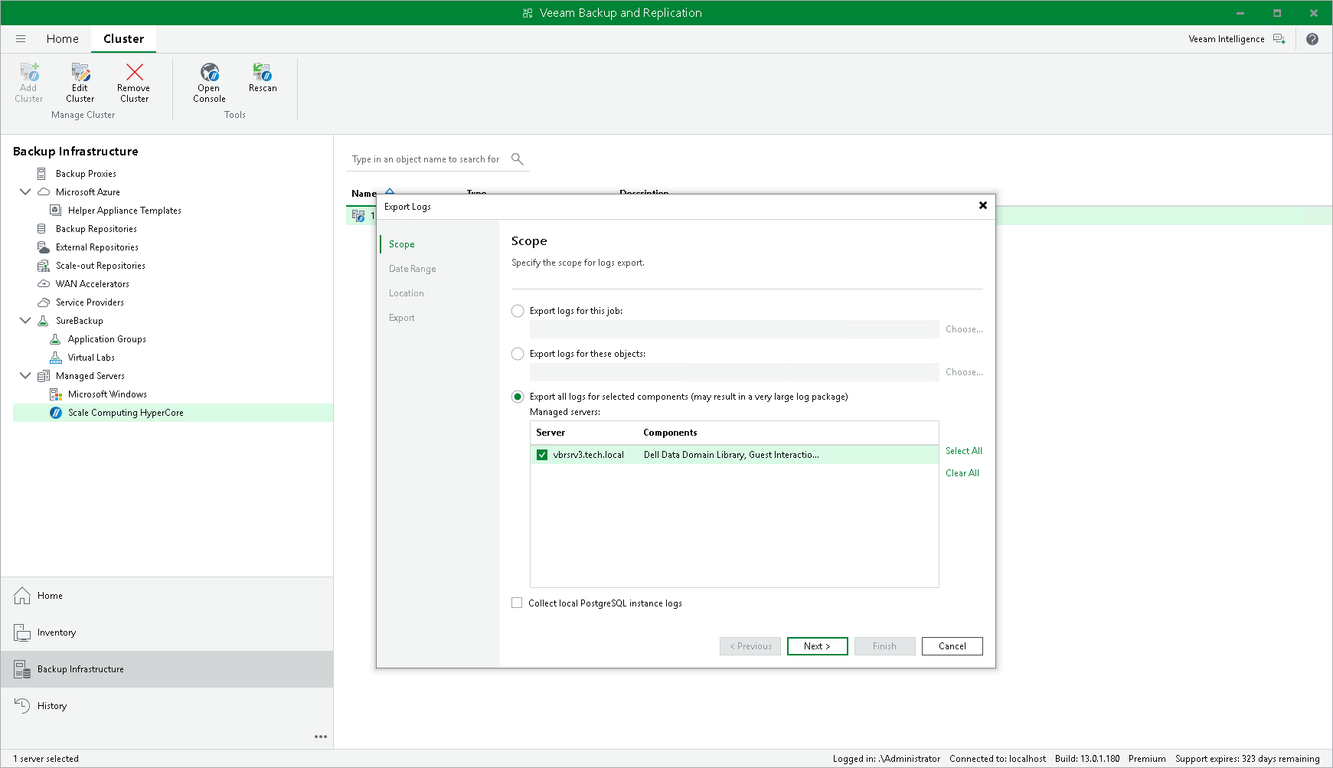Switch to the Home ribbon tab
This screenshot has height=768, width=1333.
pos(63,39)
